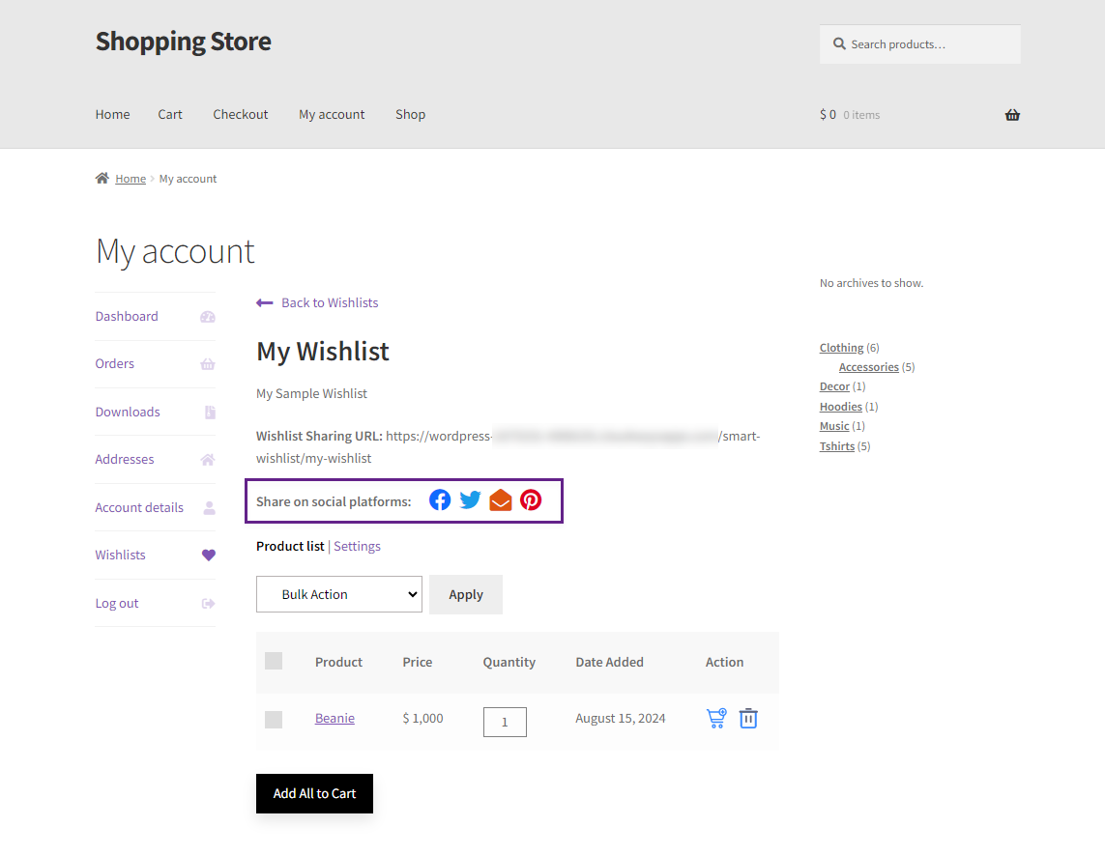
Task: Share wishlist by email envelope icon
Action: 501,500
